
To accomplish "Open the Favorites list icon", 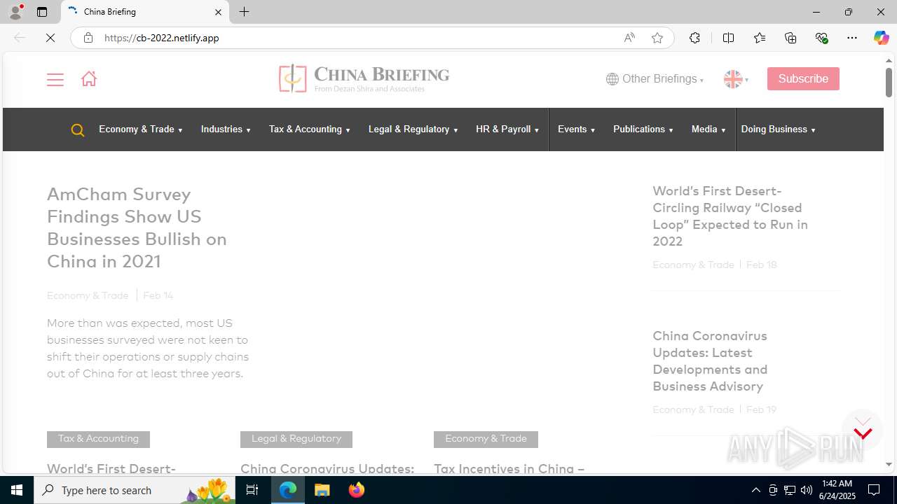I will (759, 38).
